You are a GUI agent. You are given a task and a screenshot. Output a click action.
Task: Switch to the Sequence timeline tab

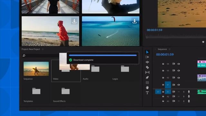coord(162,49)
